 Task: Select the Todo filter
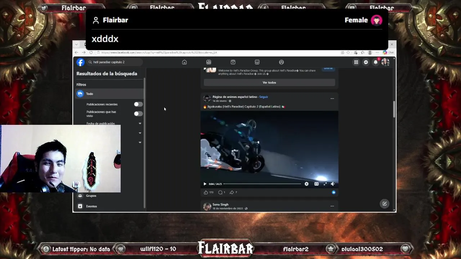(x=109, y=94)
